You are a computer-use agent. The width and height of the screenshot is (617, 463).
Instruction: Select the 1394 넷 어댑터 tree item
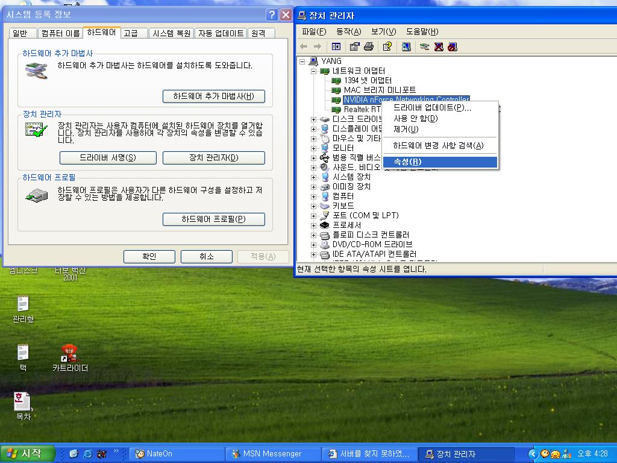(368, 80)
